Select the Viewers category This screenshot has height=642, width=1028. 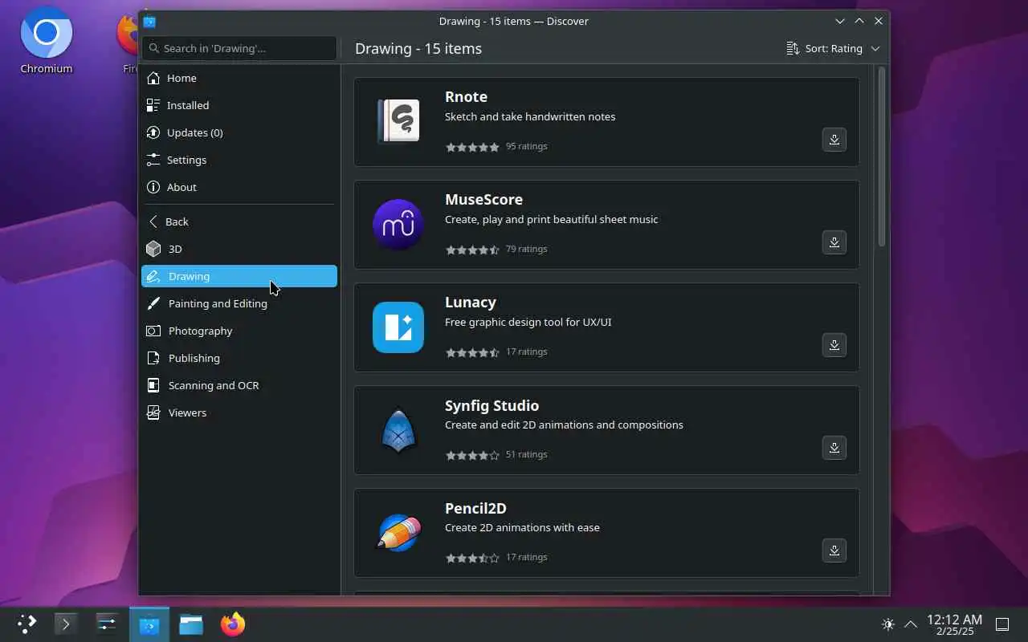239,412
